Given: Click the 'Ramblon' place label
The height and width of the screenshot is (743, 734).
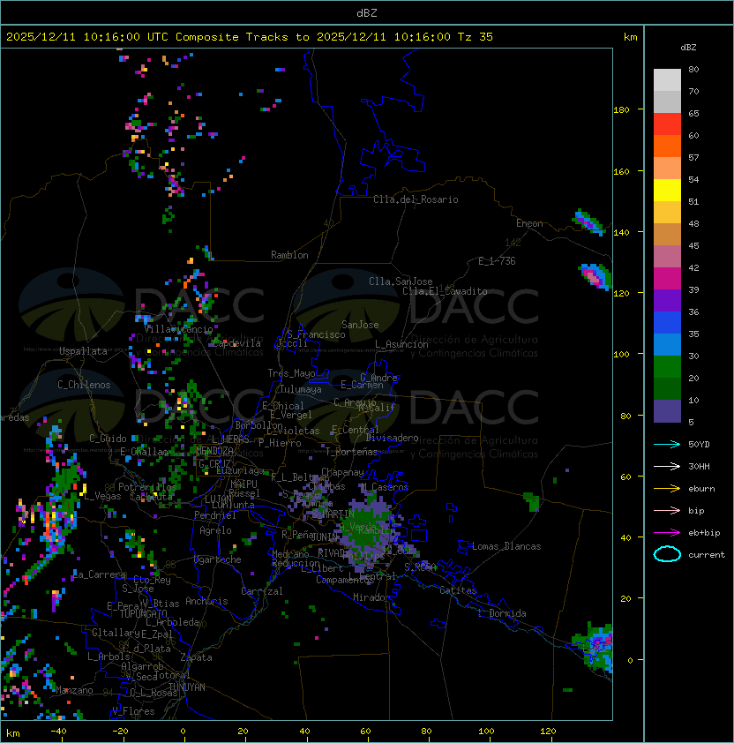Looking at the screenshot, I should [x=289, y=255].
